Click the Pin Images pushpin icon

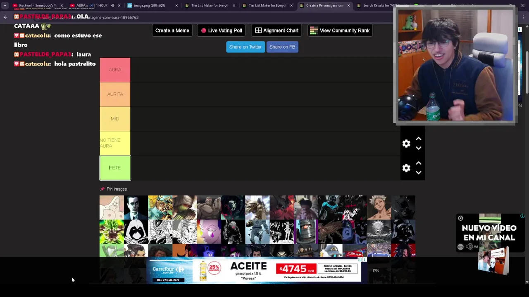pos(102,189)
